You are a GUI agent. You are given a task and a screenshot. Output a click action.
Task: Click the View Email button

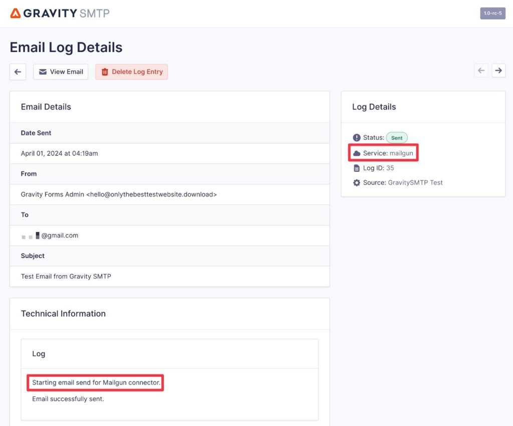tap(61, 72)
